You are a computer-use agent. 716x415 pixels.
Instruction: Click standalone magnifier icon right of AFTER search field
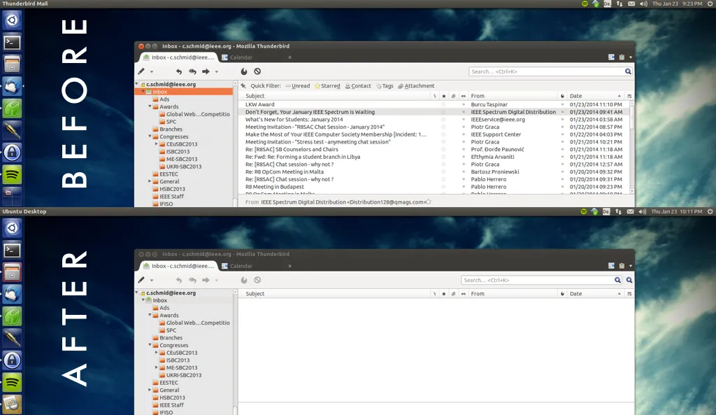coord(629,280)
